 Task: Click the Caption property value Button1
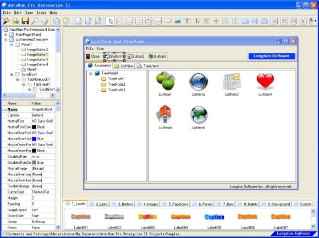[43, 115]
